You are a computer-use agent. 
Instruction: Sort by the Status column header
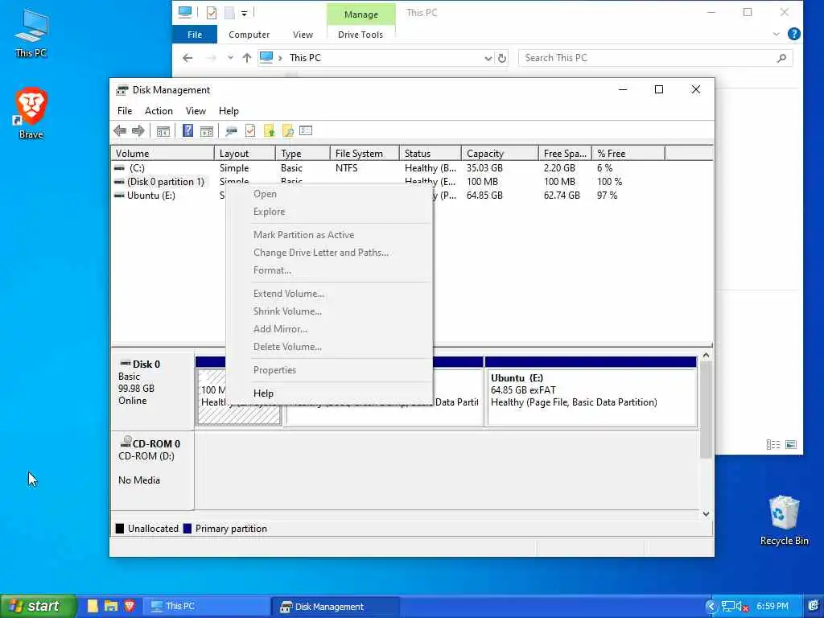coord(431,154)
